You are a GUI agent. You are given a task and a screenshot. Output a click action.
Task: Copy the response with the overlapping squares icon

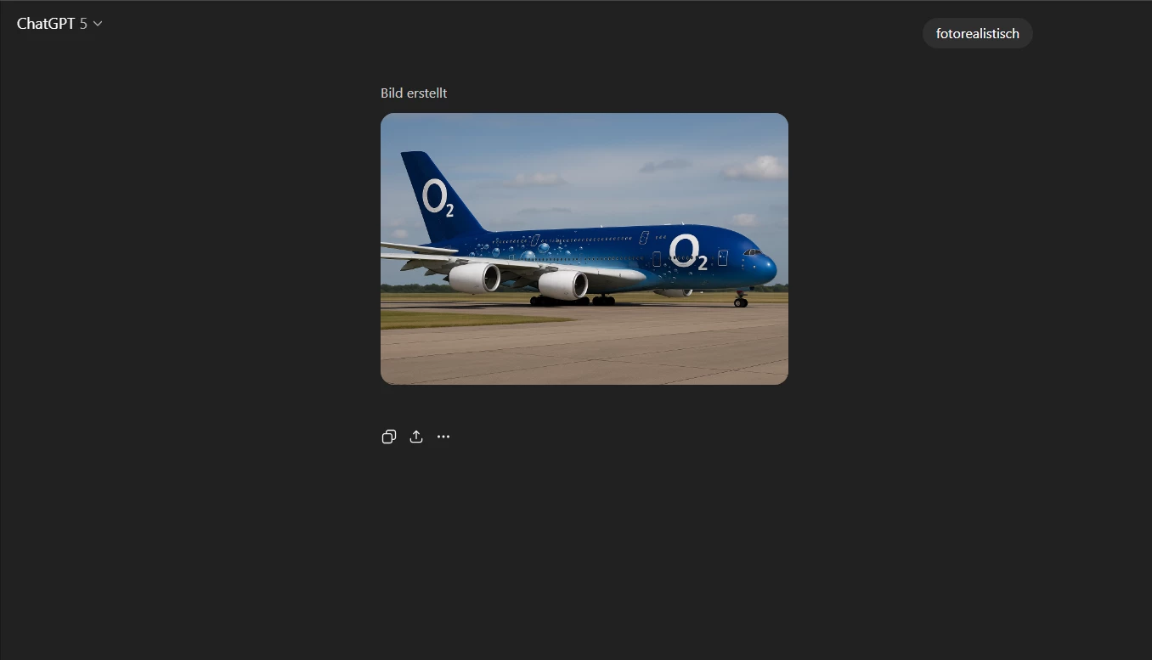(389, 437)
